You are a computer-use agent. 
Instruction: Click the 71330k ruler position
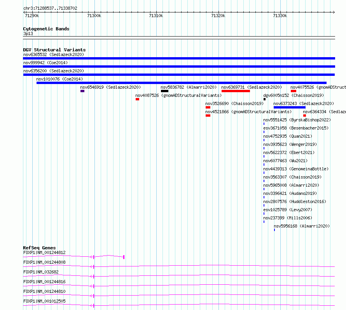tap(280, 16)
